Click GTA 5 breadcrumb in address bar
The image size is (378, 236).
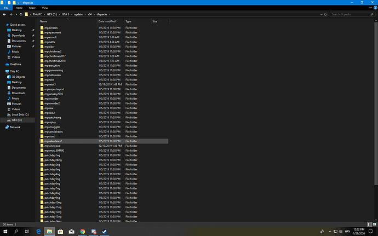[65, 14]
